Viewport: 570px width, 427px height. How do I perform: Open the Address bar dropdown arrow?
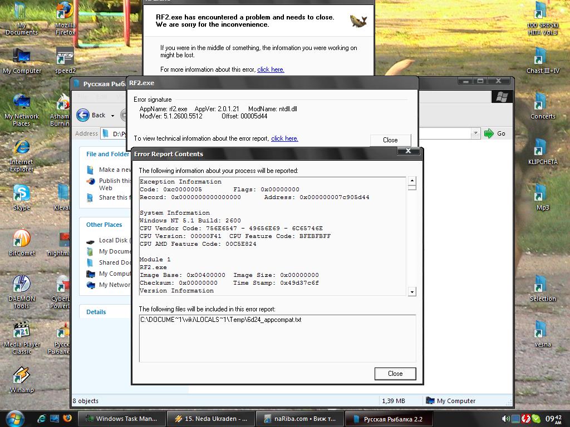coord(475,133)
